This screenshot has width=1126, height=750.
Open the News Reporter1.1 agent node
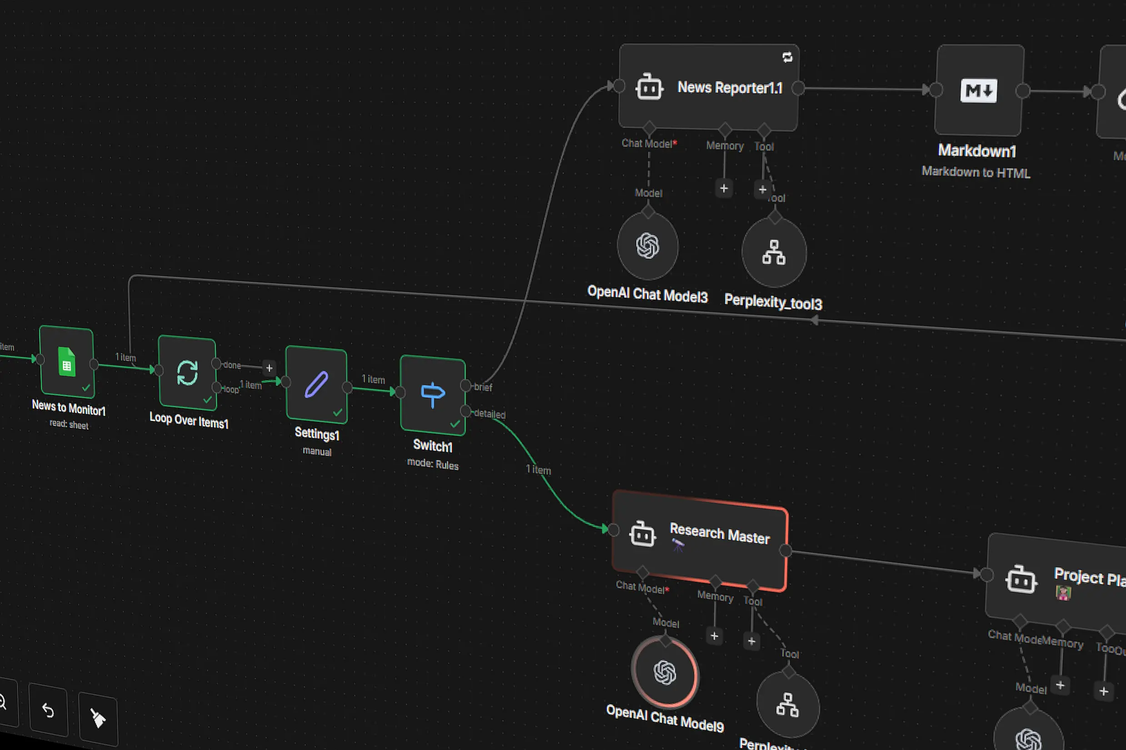(x=708, y=86)
